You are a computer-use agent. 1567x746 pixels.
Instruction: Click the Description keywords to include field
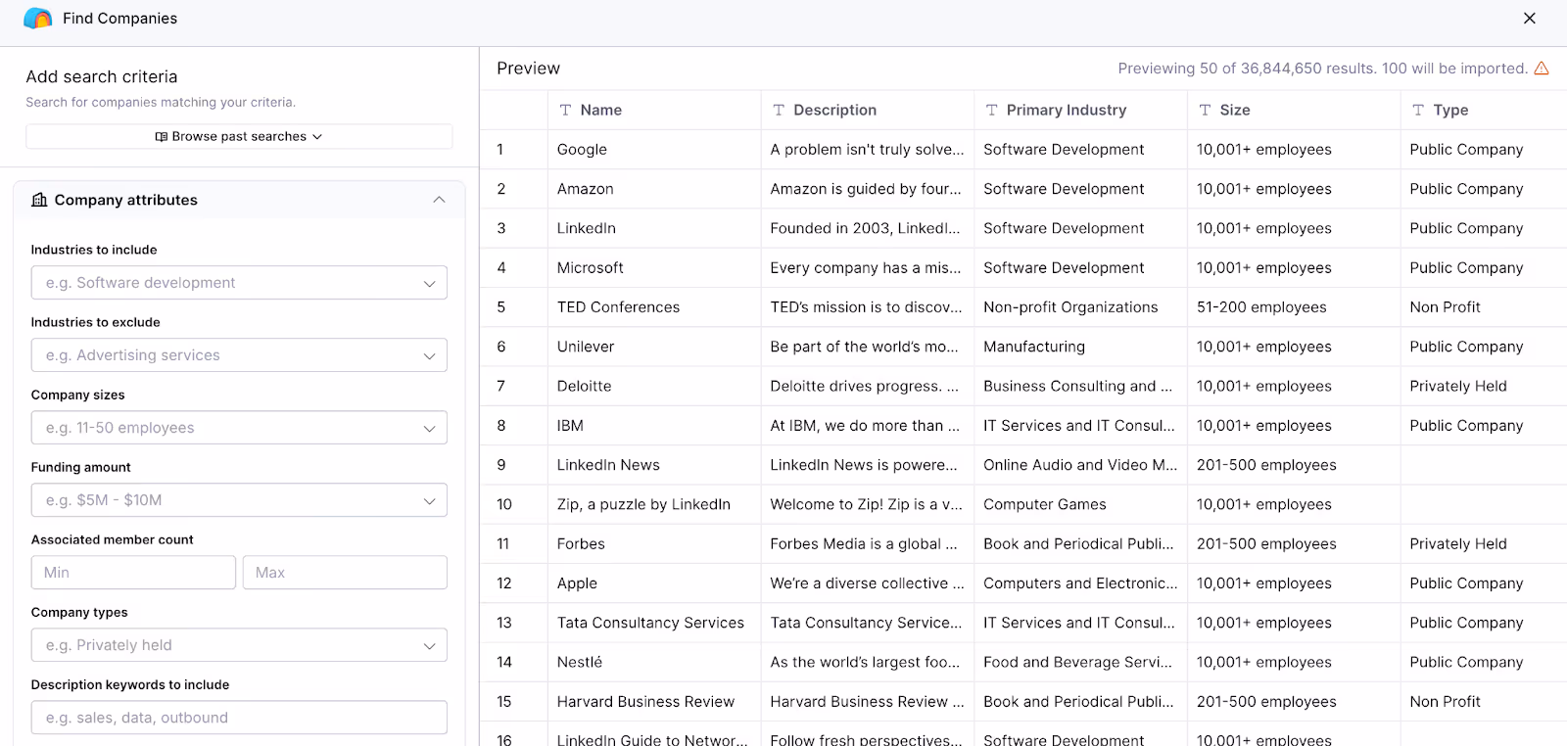(x=239, y=718)
